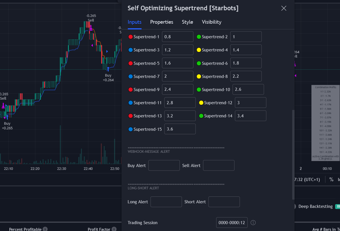
Task: Click the Supertrend-12 value field
Action: click(x=250, y=103)
